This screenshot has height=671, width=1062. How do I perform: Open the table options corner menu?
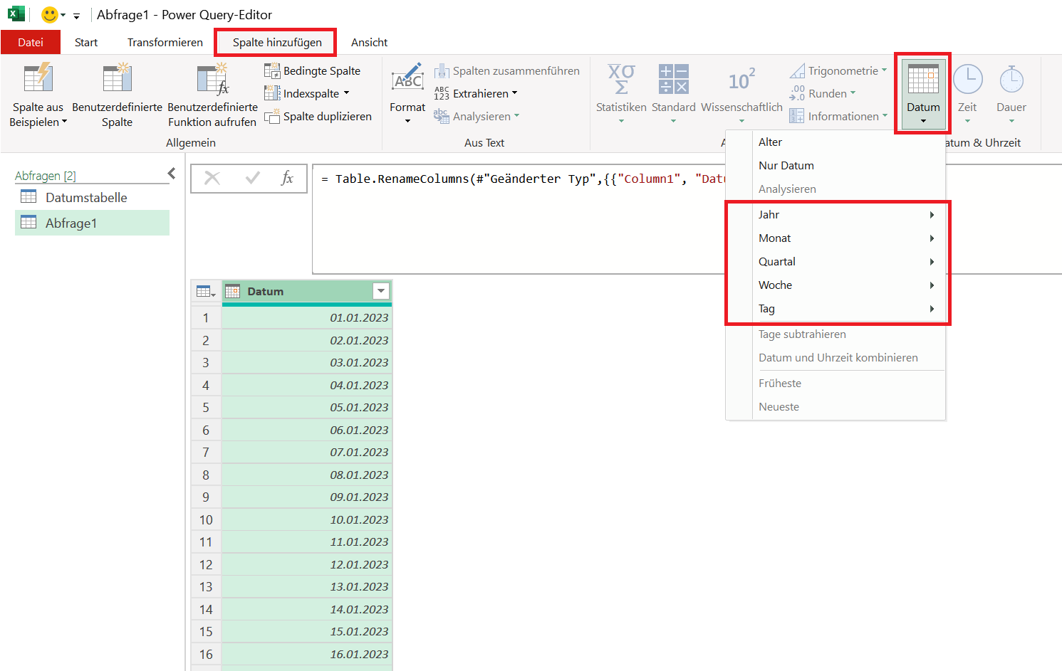click(206, 291)
